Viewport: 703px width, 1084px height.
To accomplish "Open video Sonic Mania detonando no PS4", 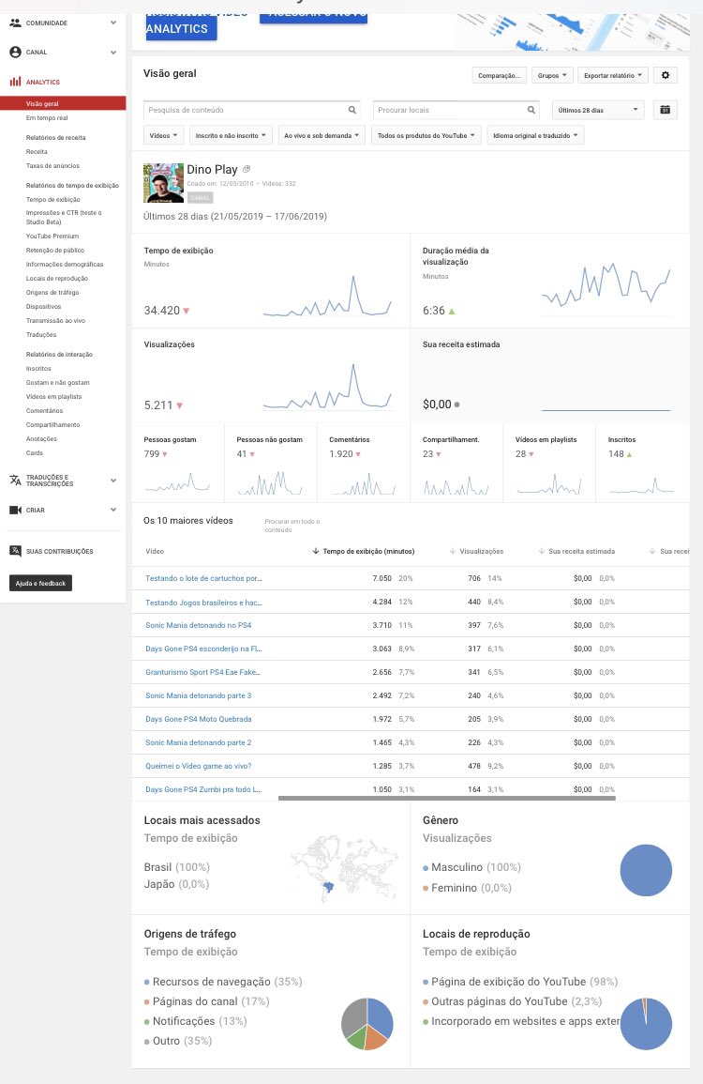I will [x=198, y=625].
